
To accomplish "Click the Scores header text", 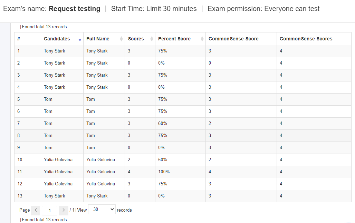I will [136, 39].
